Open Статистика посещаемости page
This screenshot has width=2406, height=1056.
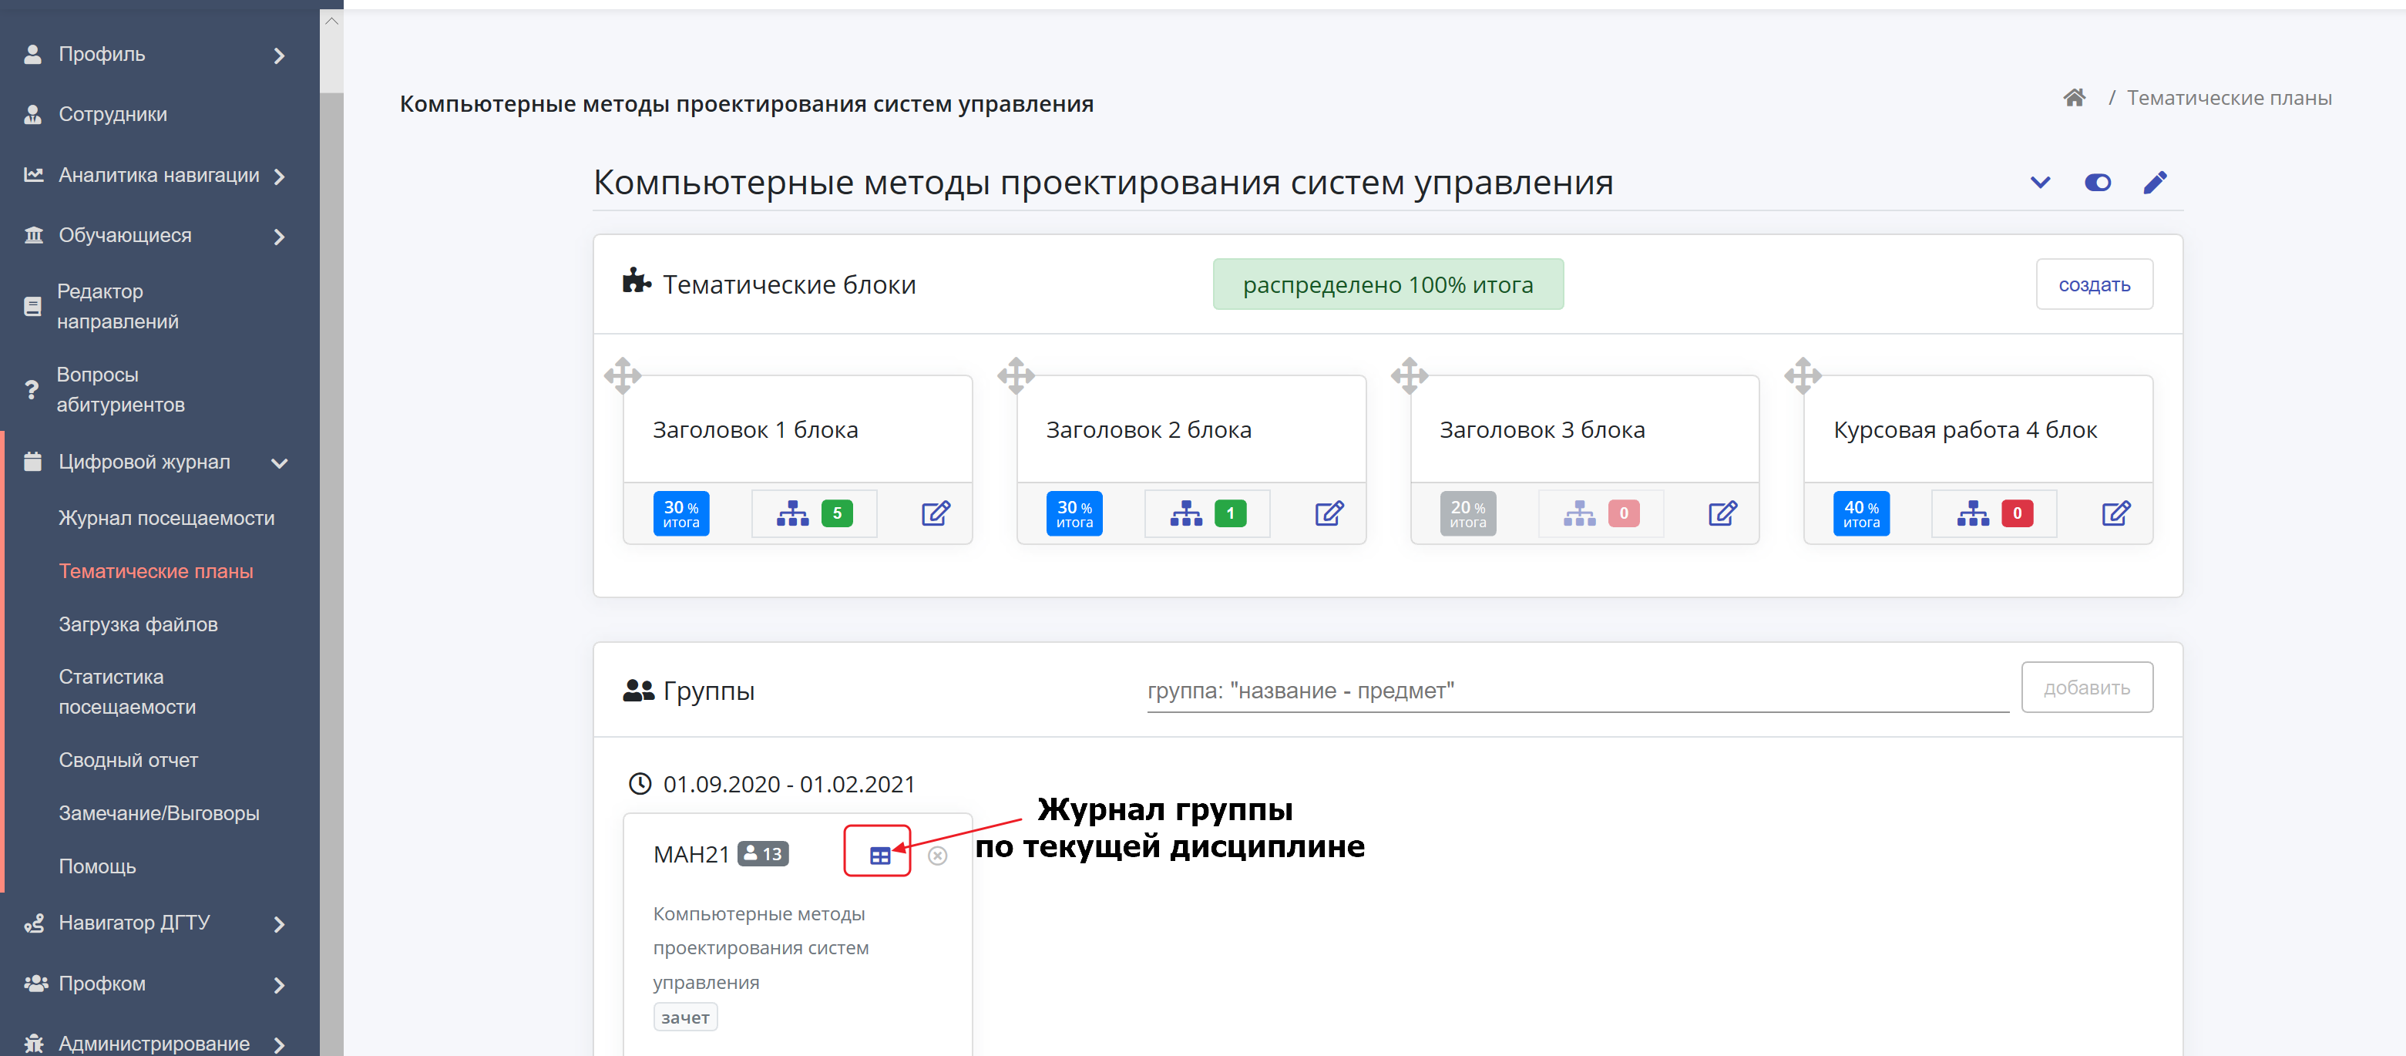tap(126, 691)
